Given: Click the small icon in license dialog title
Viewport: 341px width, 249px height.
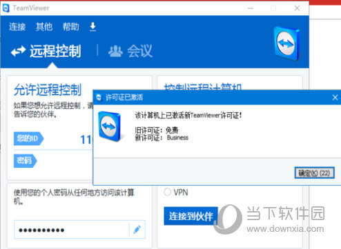Looking at the screenshot, I should click(x=99, y=98).
